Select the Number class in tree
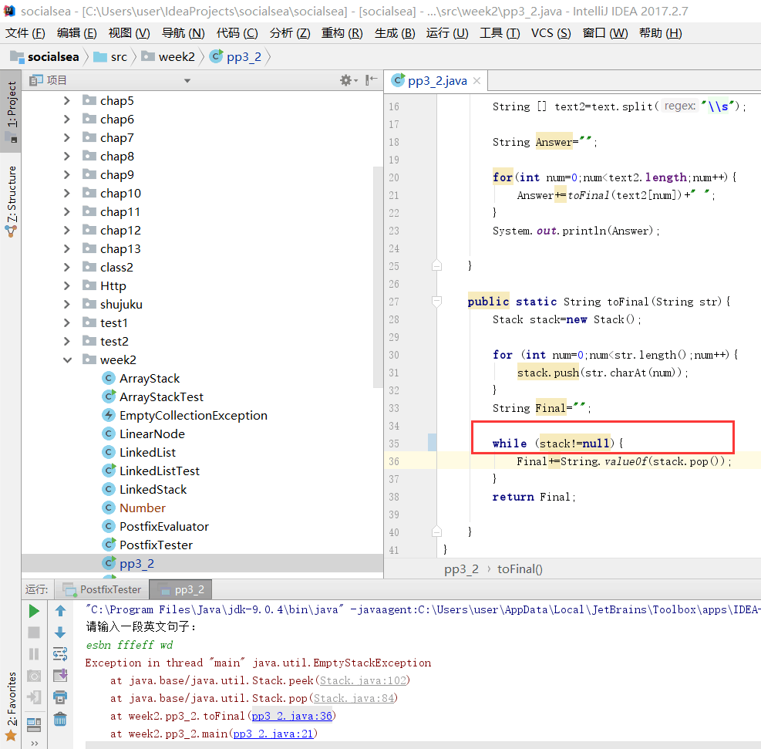 142,508
